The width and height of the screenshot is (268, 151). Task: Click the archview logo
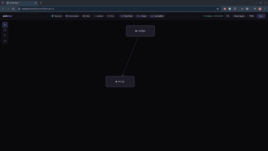coord(7,16)
